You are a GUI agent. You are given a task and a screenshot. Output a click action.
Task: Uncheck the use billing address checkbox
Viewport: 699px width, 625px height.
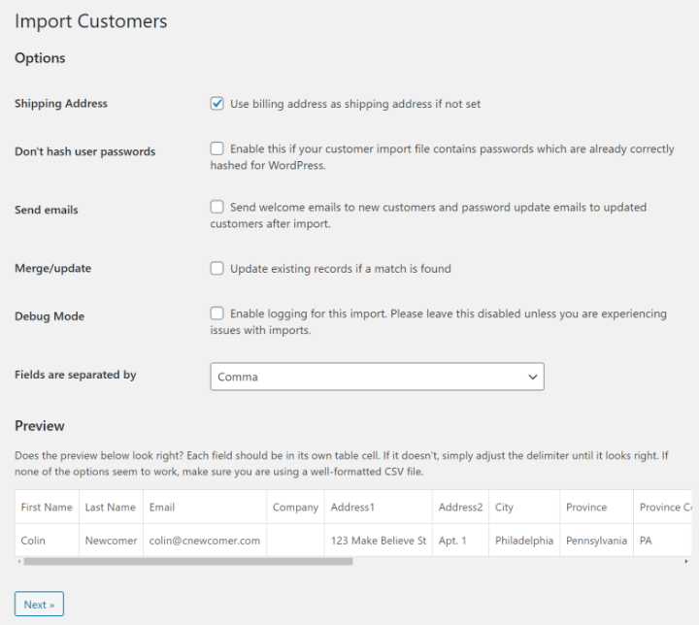click(217, 104)
